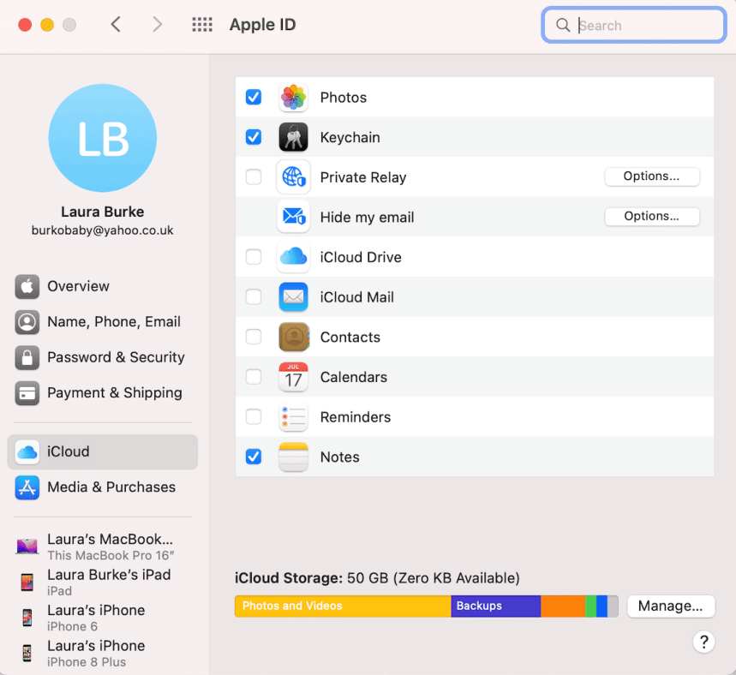Open Options for Private Relay
Screen dimensions: 736x675
651,176
